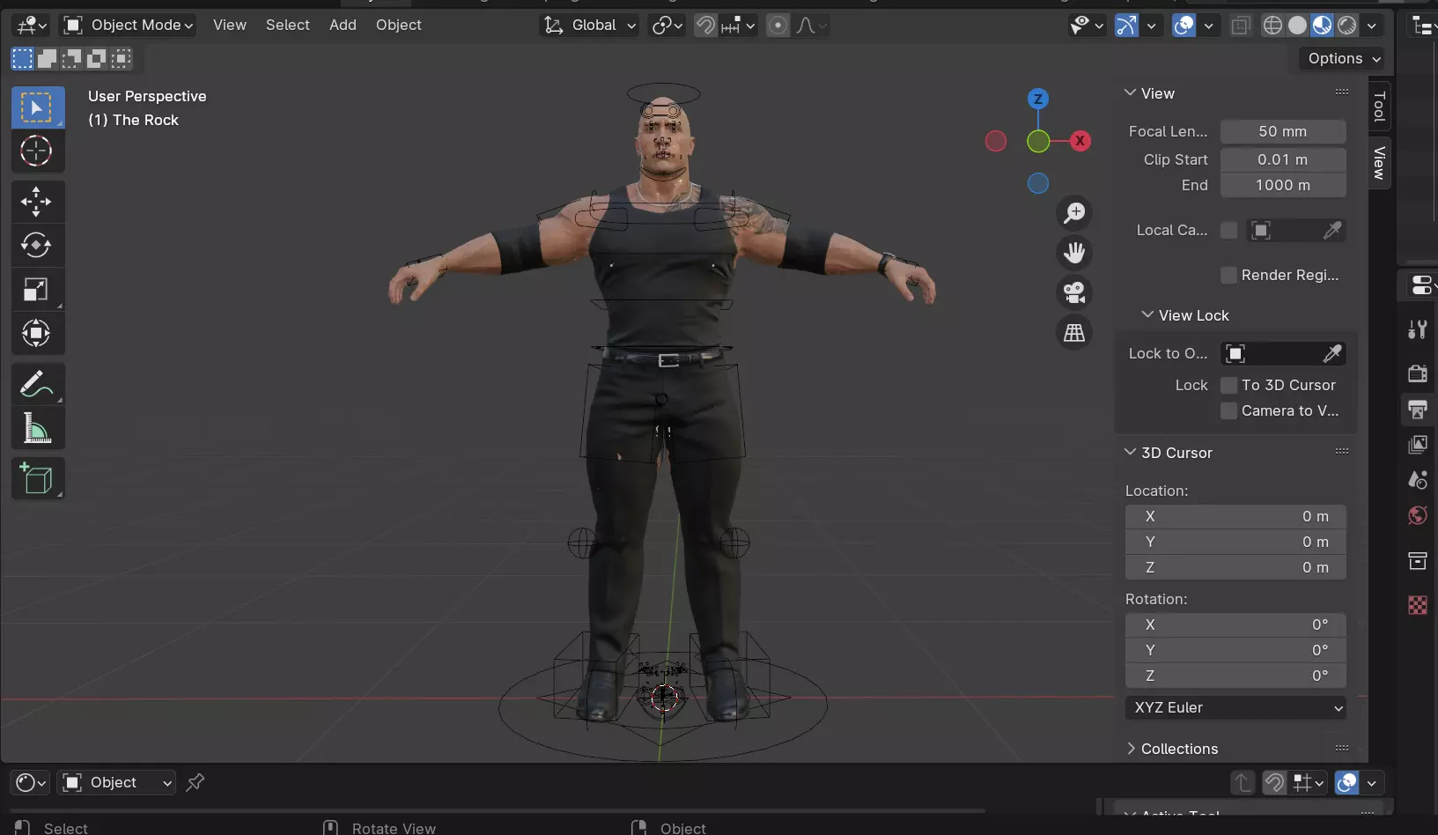
Task: Select the Rotate tool
Action: tap(37, 245)
